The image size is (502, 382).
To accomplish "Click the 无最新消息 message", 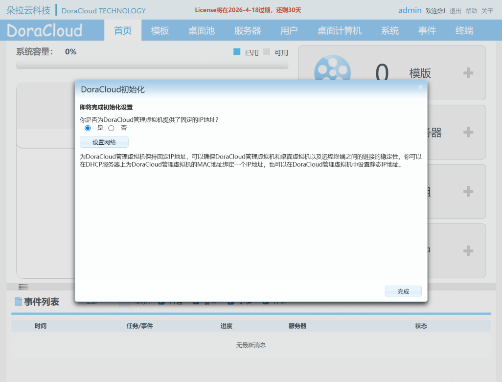I will 251,345.
